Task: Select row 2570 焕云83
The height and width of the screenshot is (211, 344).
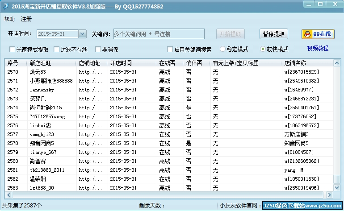Action: tap(169, 72)
